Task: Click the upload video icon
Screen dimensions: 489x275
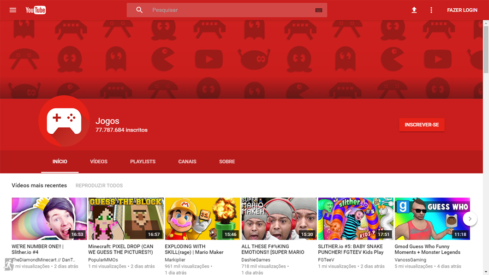Action: pyautogui.click(x=414, y=10)
